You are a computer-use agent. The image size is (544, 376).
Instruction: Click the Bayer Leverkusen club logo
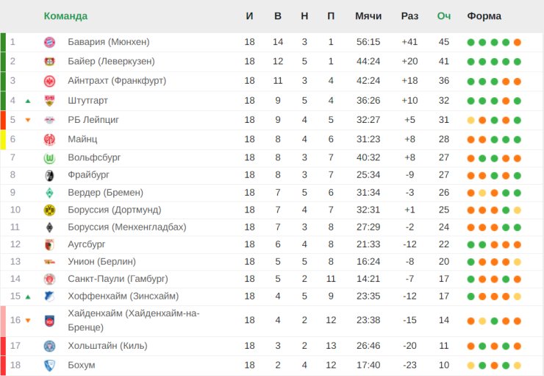49,62
